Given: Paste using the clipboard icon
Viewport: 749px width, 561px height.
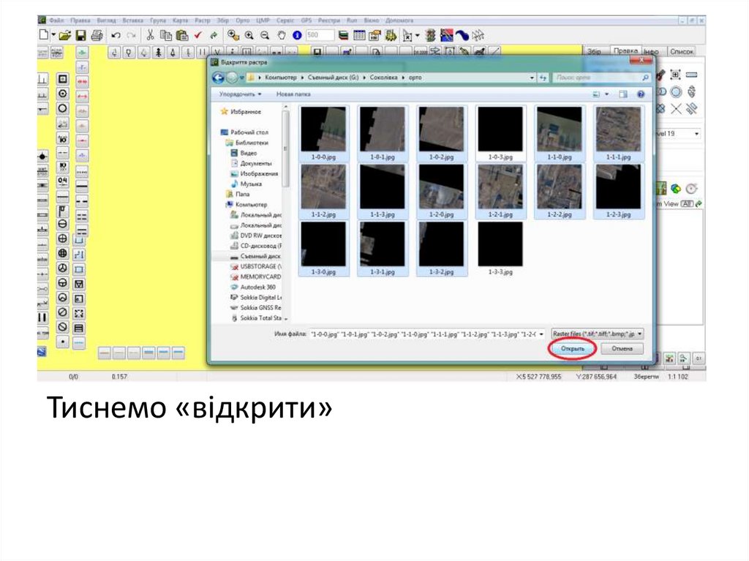Looking at the screenshot, I should tap(181, 35).
